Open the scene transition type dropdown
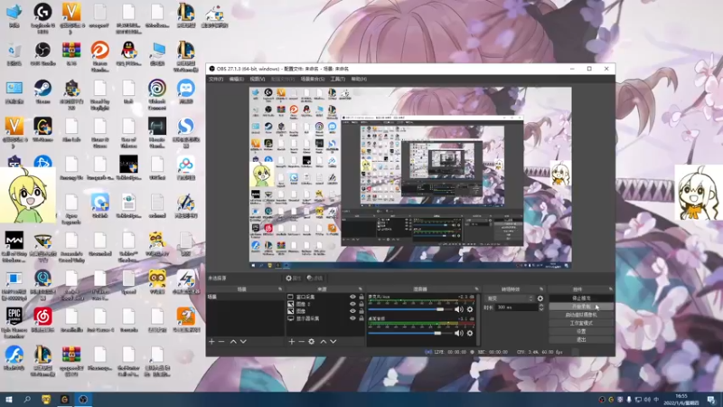 [510, 298]
